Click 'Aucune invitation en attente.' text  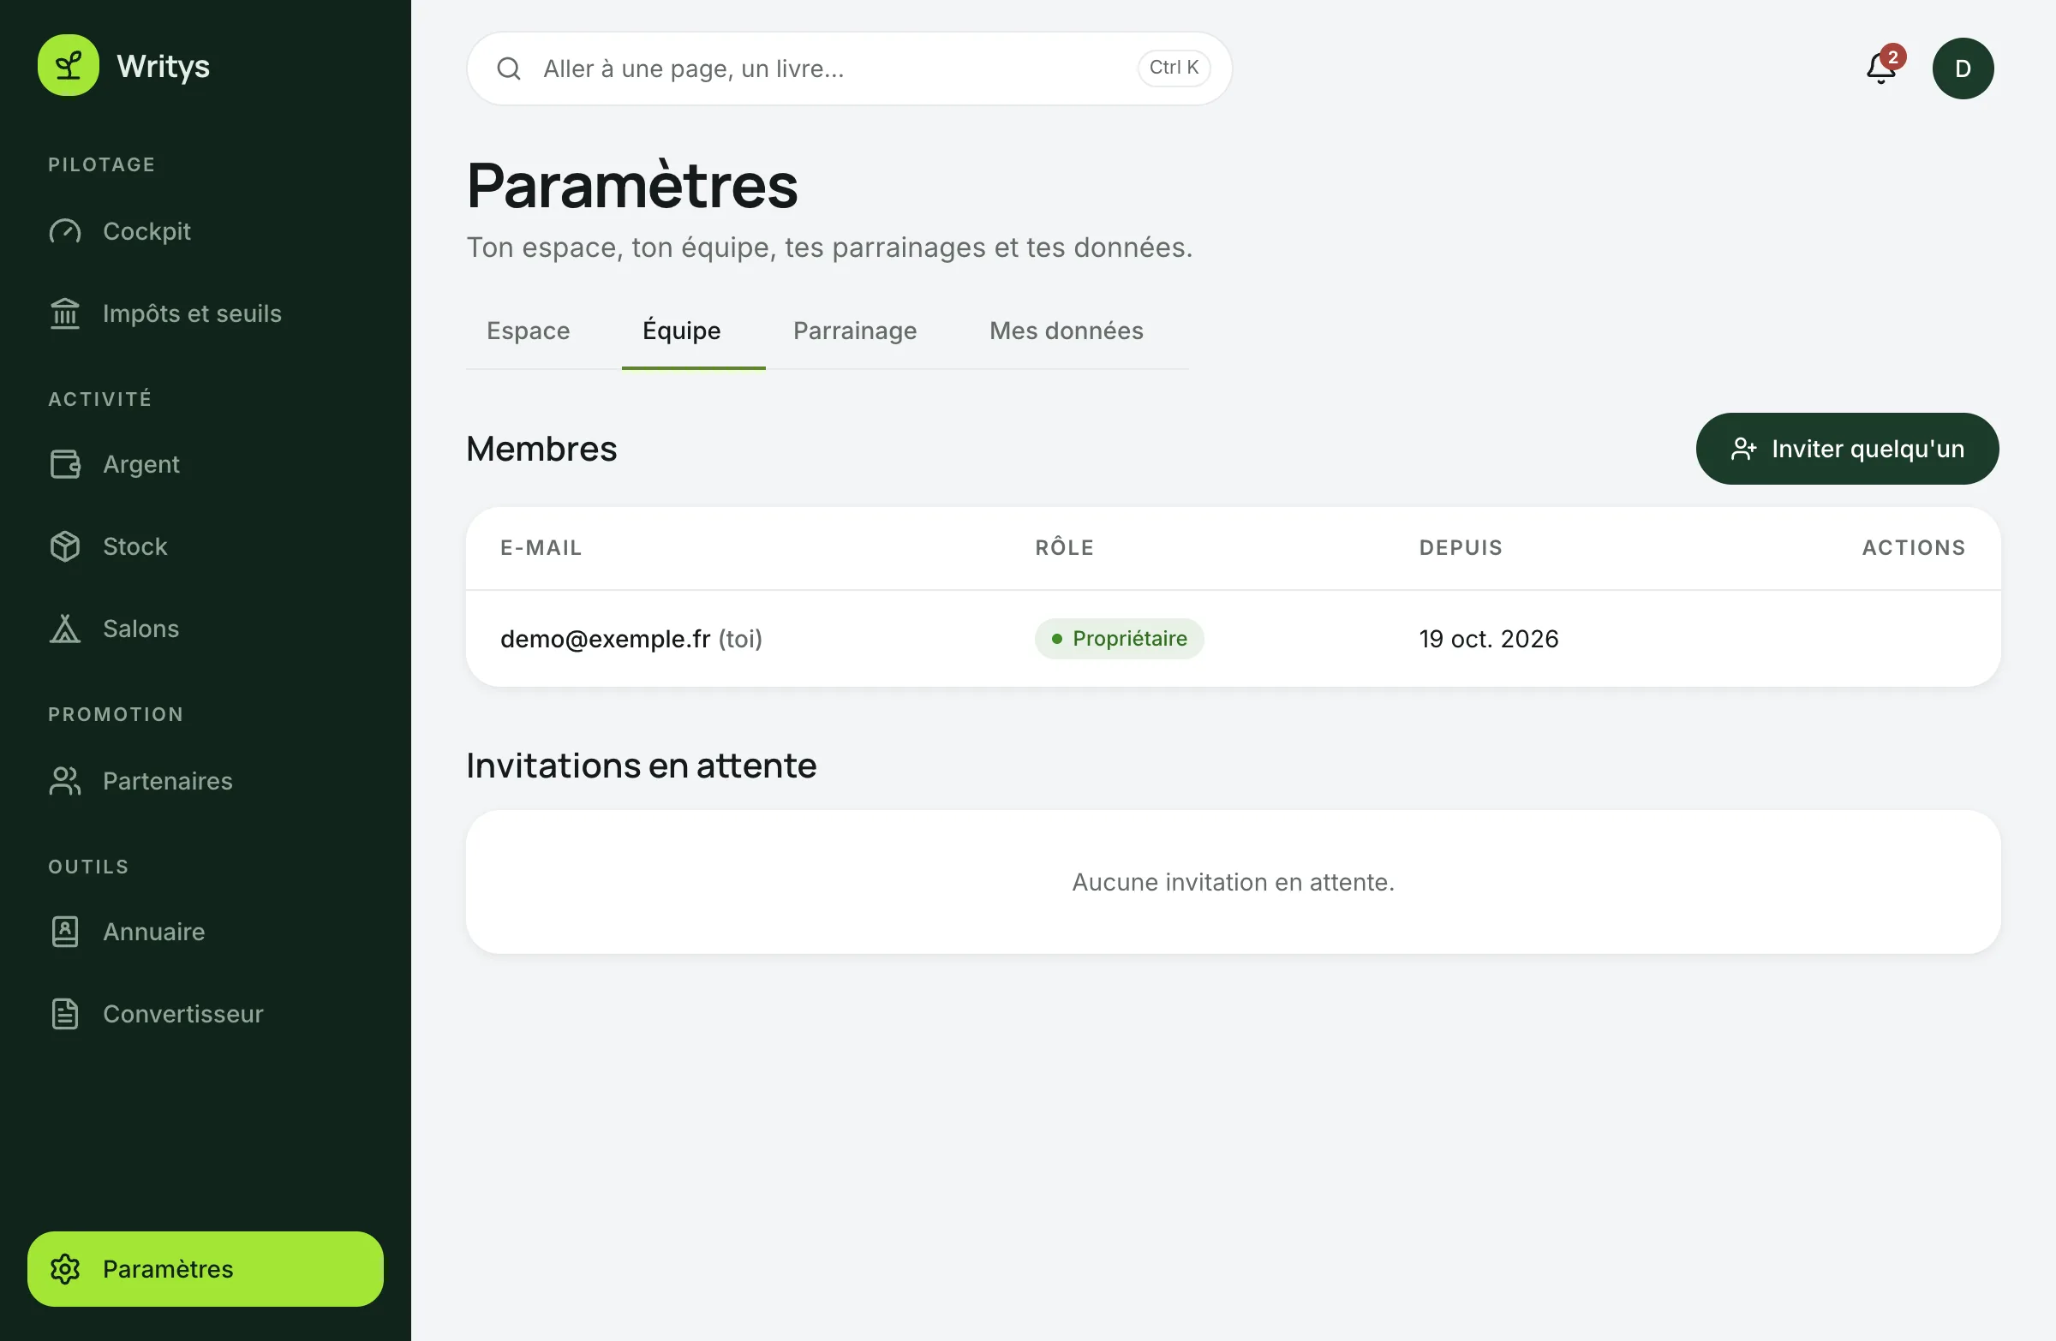pos(1233,883)
